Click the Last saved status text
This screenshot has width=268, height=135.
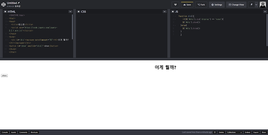(x=197, y=132)
